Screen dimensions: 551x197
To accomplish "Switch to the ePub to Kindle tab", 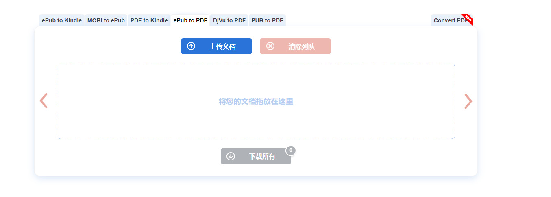I will click(62, 20).
